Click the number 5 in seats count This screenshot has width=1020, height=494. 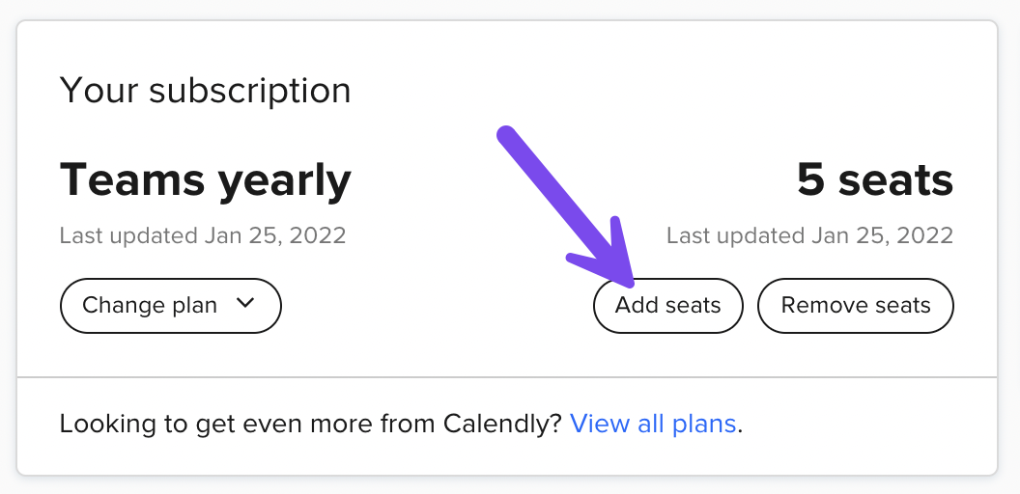click(812, 180)
